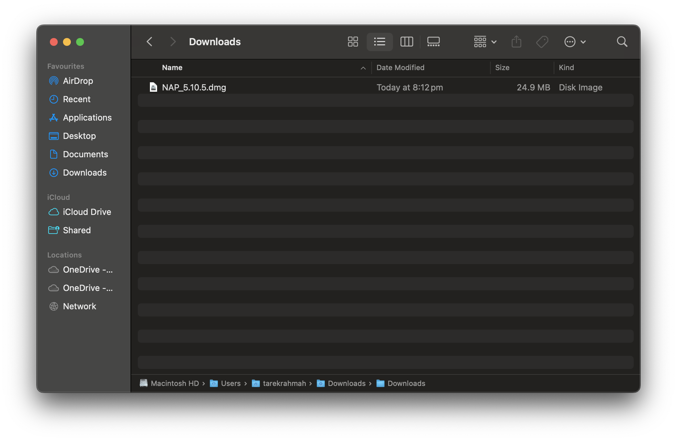Open the Applications sidebar item
The height and width of the screenshot is (441, 677).
click(87, 117)
